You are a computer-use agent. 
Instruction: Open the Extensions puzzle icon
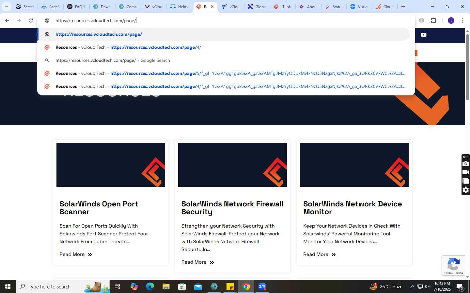point(433,21)
